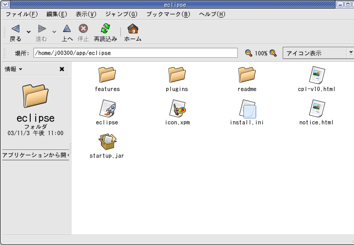The width and height of the screenshot is (354, 245).
Task: Select the eclipse executable rocket icon
Action: tap(108, 109)
